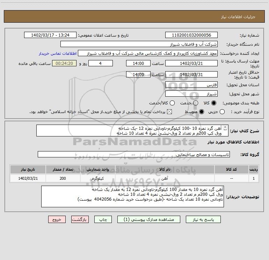The height and width of the screenshot is (260, 269).
Task: Click the need number field 1102001032000056
Action: 191,35
